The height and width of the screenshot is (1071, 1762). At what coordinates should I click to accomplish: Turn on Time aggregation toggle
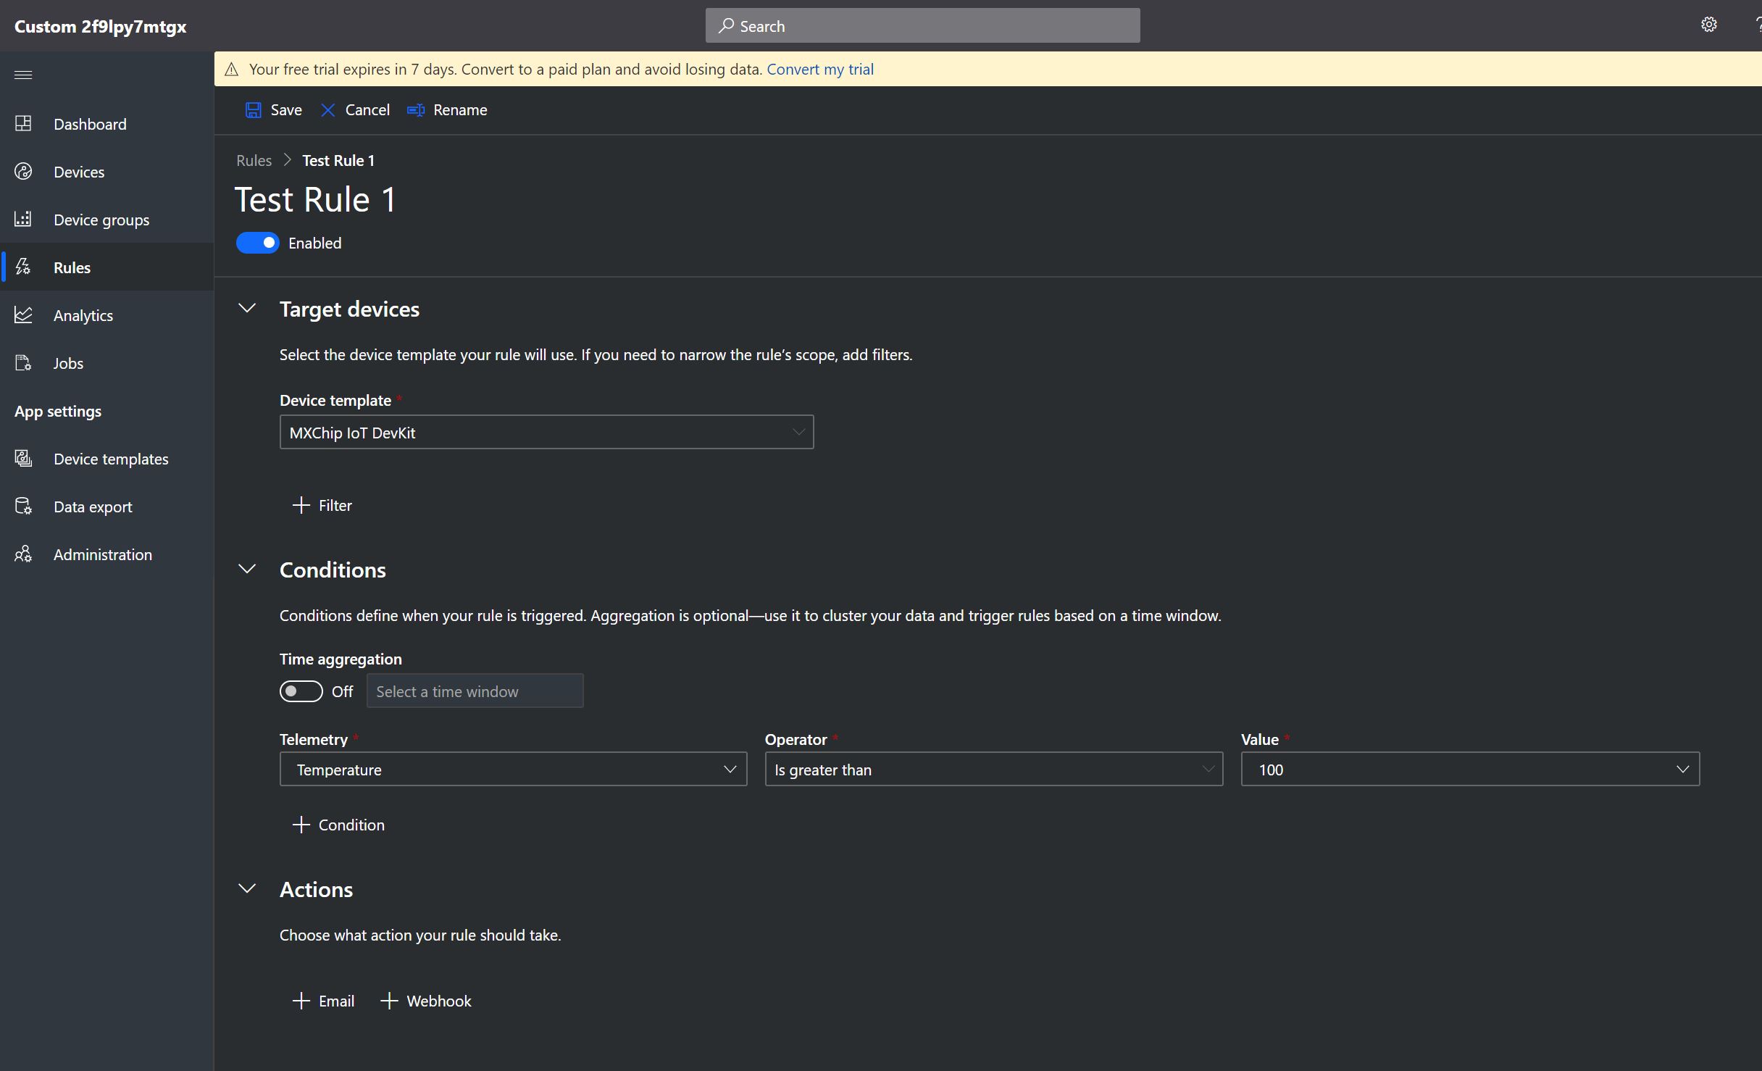click(x=301, y=691)
